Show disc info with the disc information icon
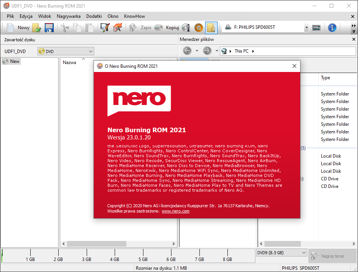This screenshot has width=358, height=272. (186, 28)
